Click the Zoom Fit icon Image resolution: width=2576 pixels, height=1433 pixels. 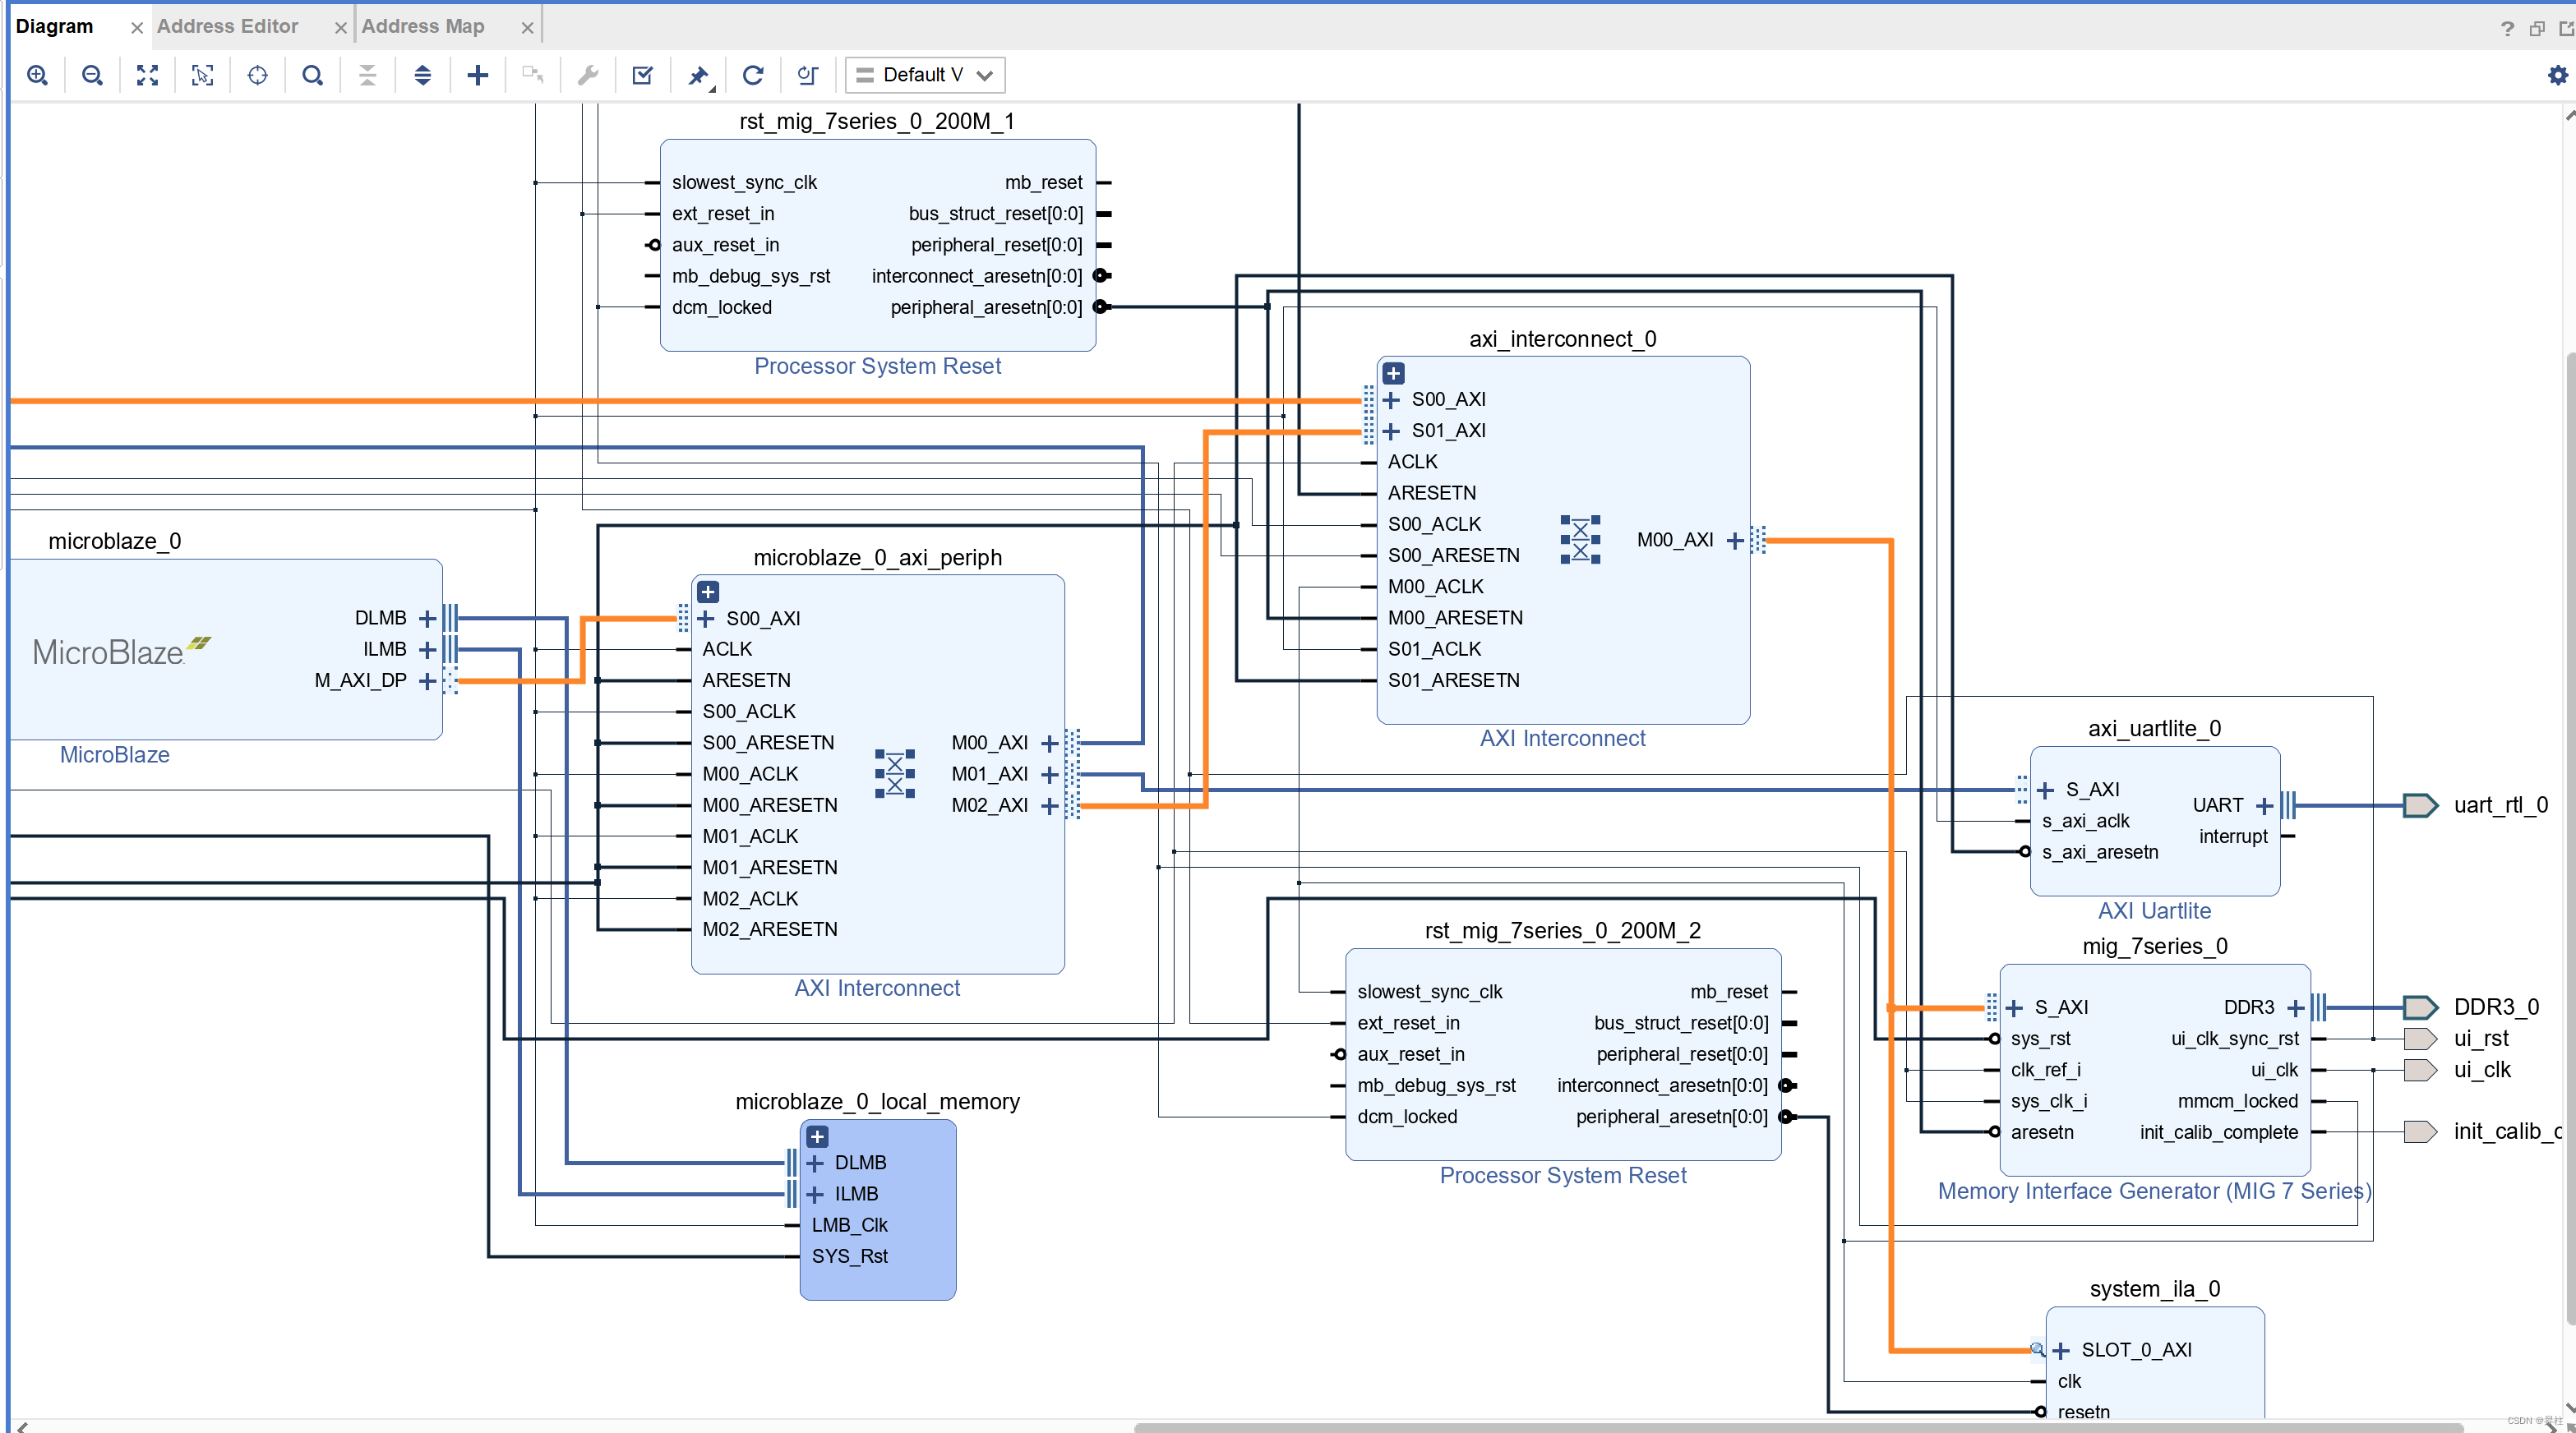(147, 75)
